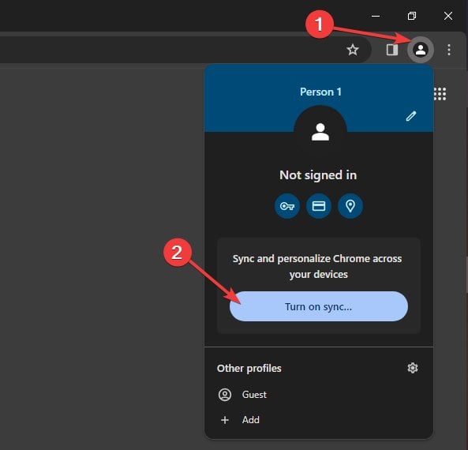Click the profile avatar in the toolbar
The width and height of the screenshot is (468, 450).
coord(420,50)
